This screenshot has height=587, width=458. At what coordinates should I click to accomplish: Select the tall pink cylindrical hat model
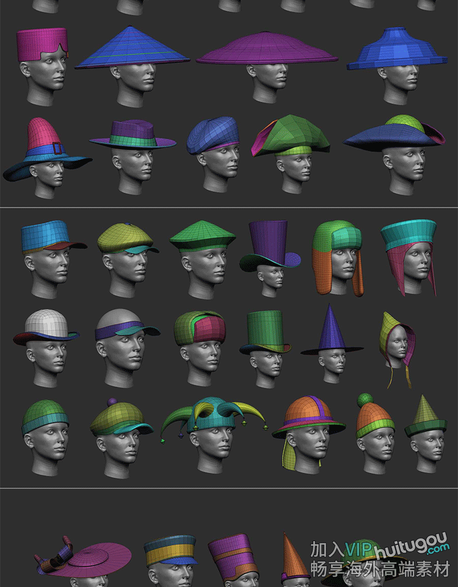click(x=42, y=44)
